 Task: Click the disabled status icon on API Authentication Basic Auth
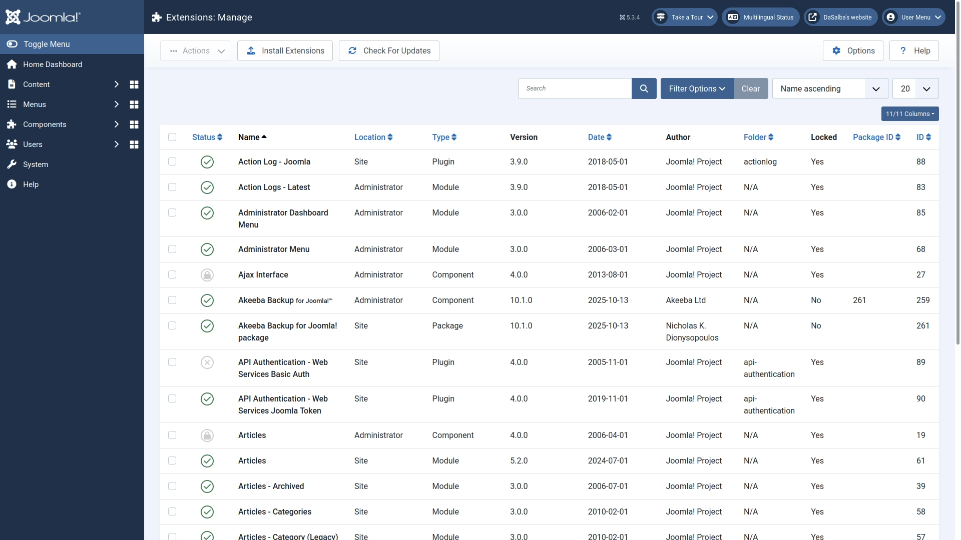[207, 362]
